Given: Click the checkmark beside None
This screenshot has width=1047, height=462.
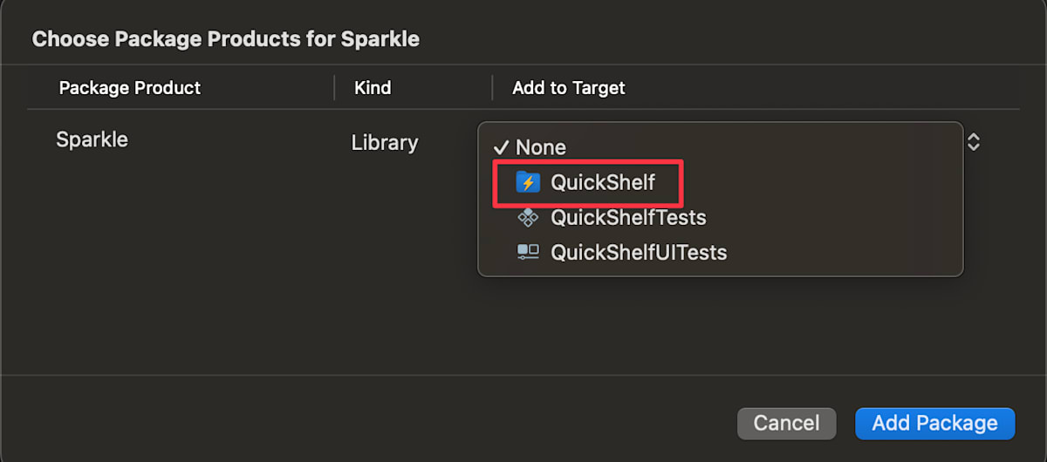Looking at the screenshot, I should (x=501, y=147).
